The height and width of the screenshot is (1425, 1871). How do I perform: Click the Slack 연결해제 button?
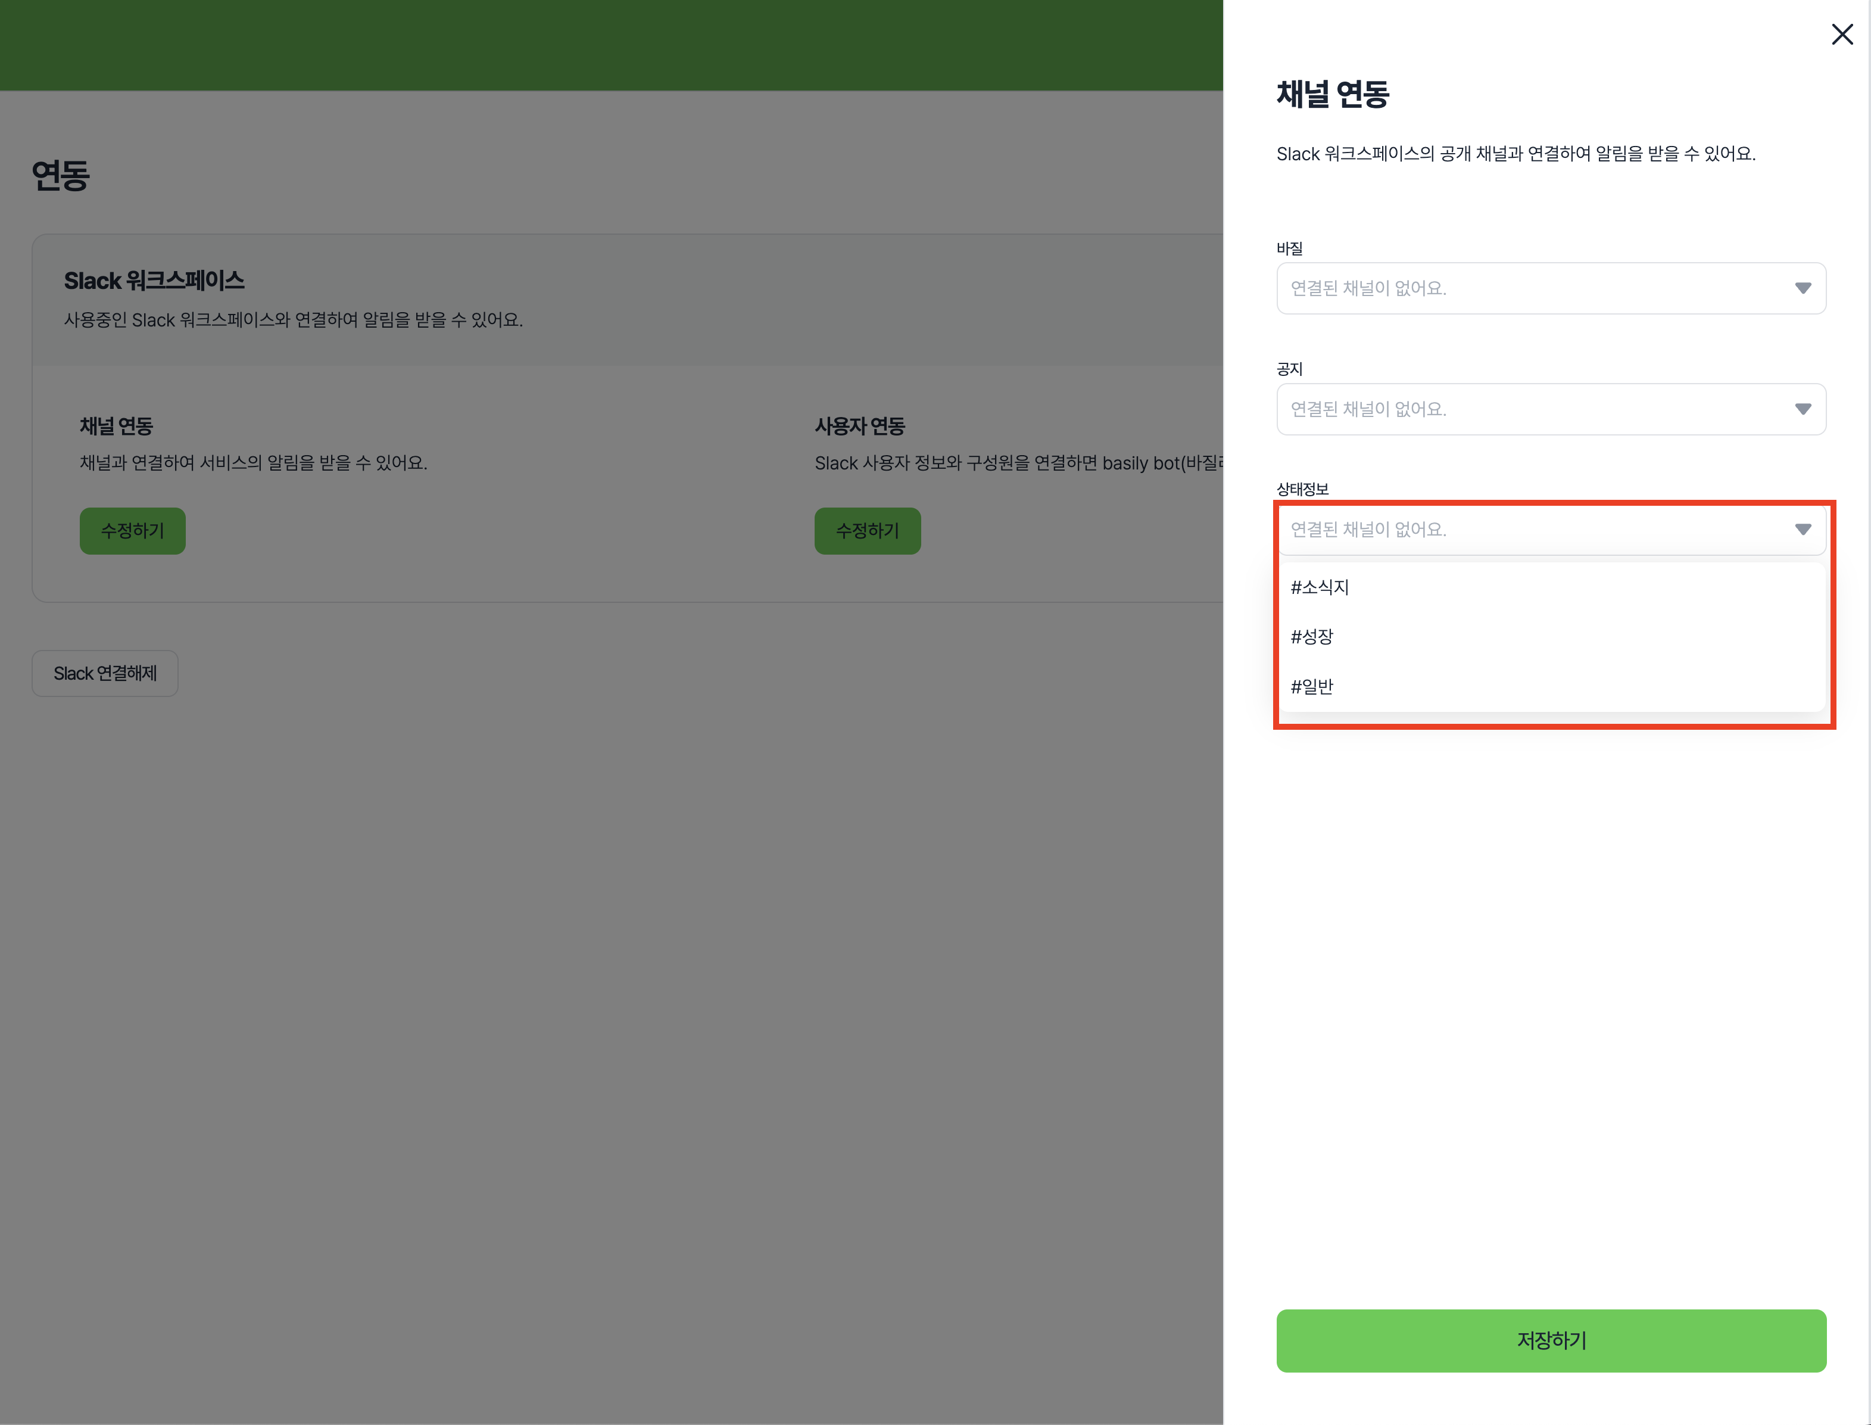pyautogui.click(x=105, y=674)
